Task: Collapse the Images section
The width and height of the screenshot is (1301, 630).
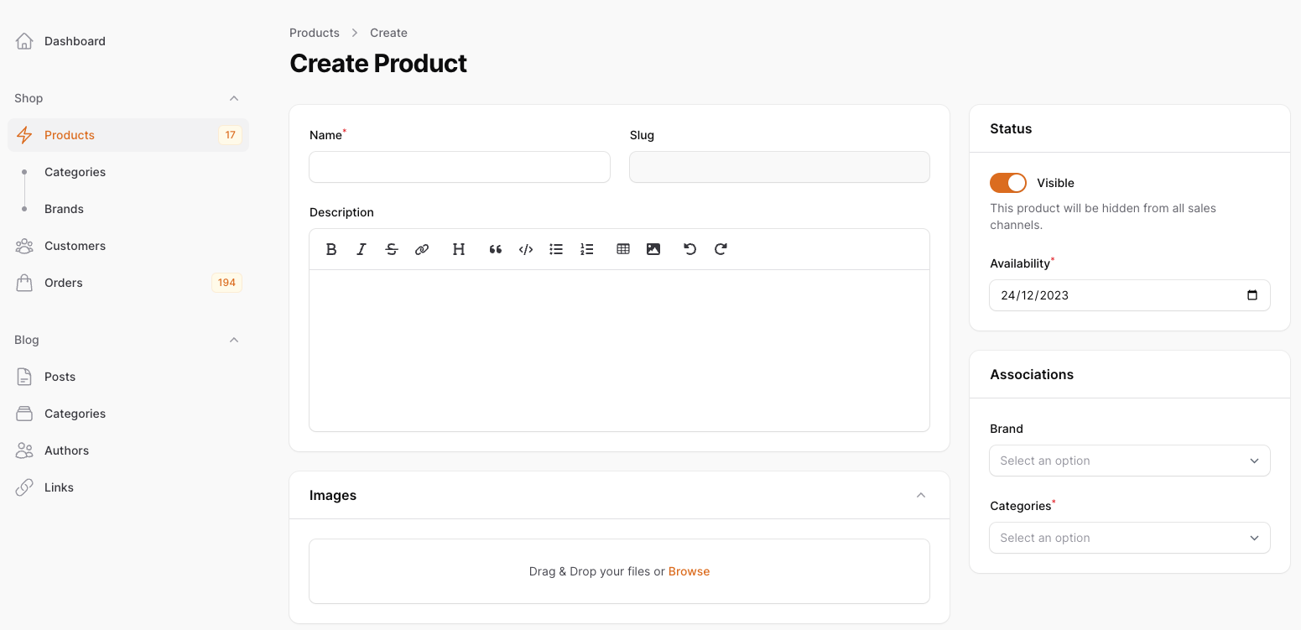Action: tap(921, 495)
